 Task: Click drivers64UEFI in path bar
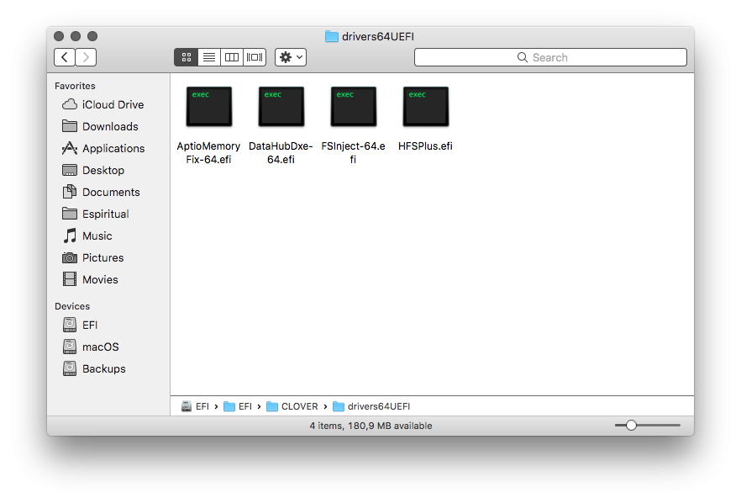pyautogui.click(x=371, y=406)
